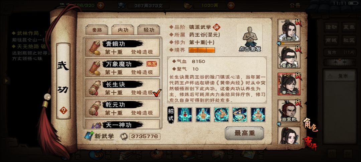The width and height of the screenshot is (361, 162).
Task: Choose the 乾元功 skill entry
Action: pyautogui.click(x=122, y=108)
